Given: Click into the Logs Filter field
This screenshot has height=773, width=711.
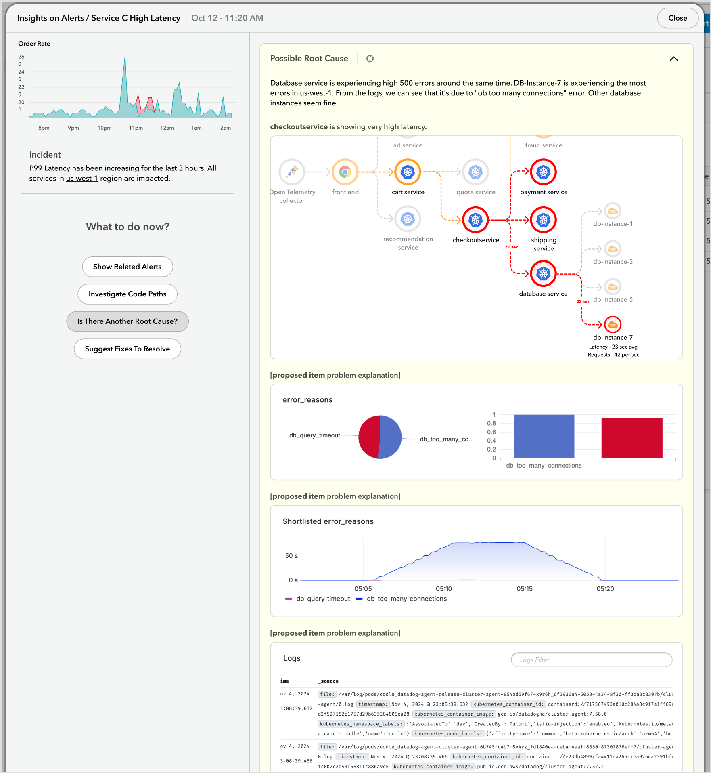Looking at the screenshot, I should pyautogui.click(x=592, y=660).
